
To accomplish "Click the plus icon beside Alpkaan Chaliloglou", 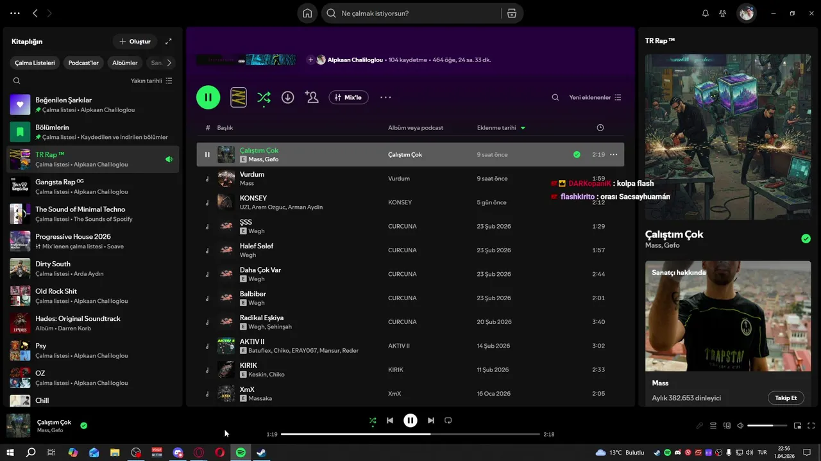I will pos(311,60).
